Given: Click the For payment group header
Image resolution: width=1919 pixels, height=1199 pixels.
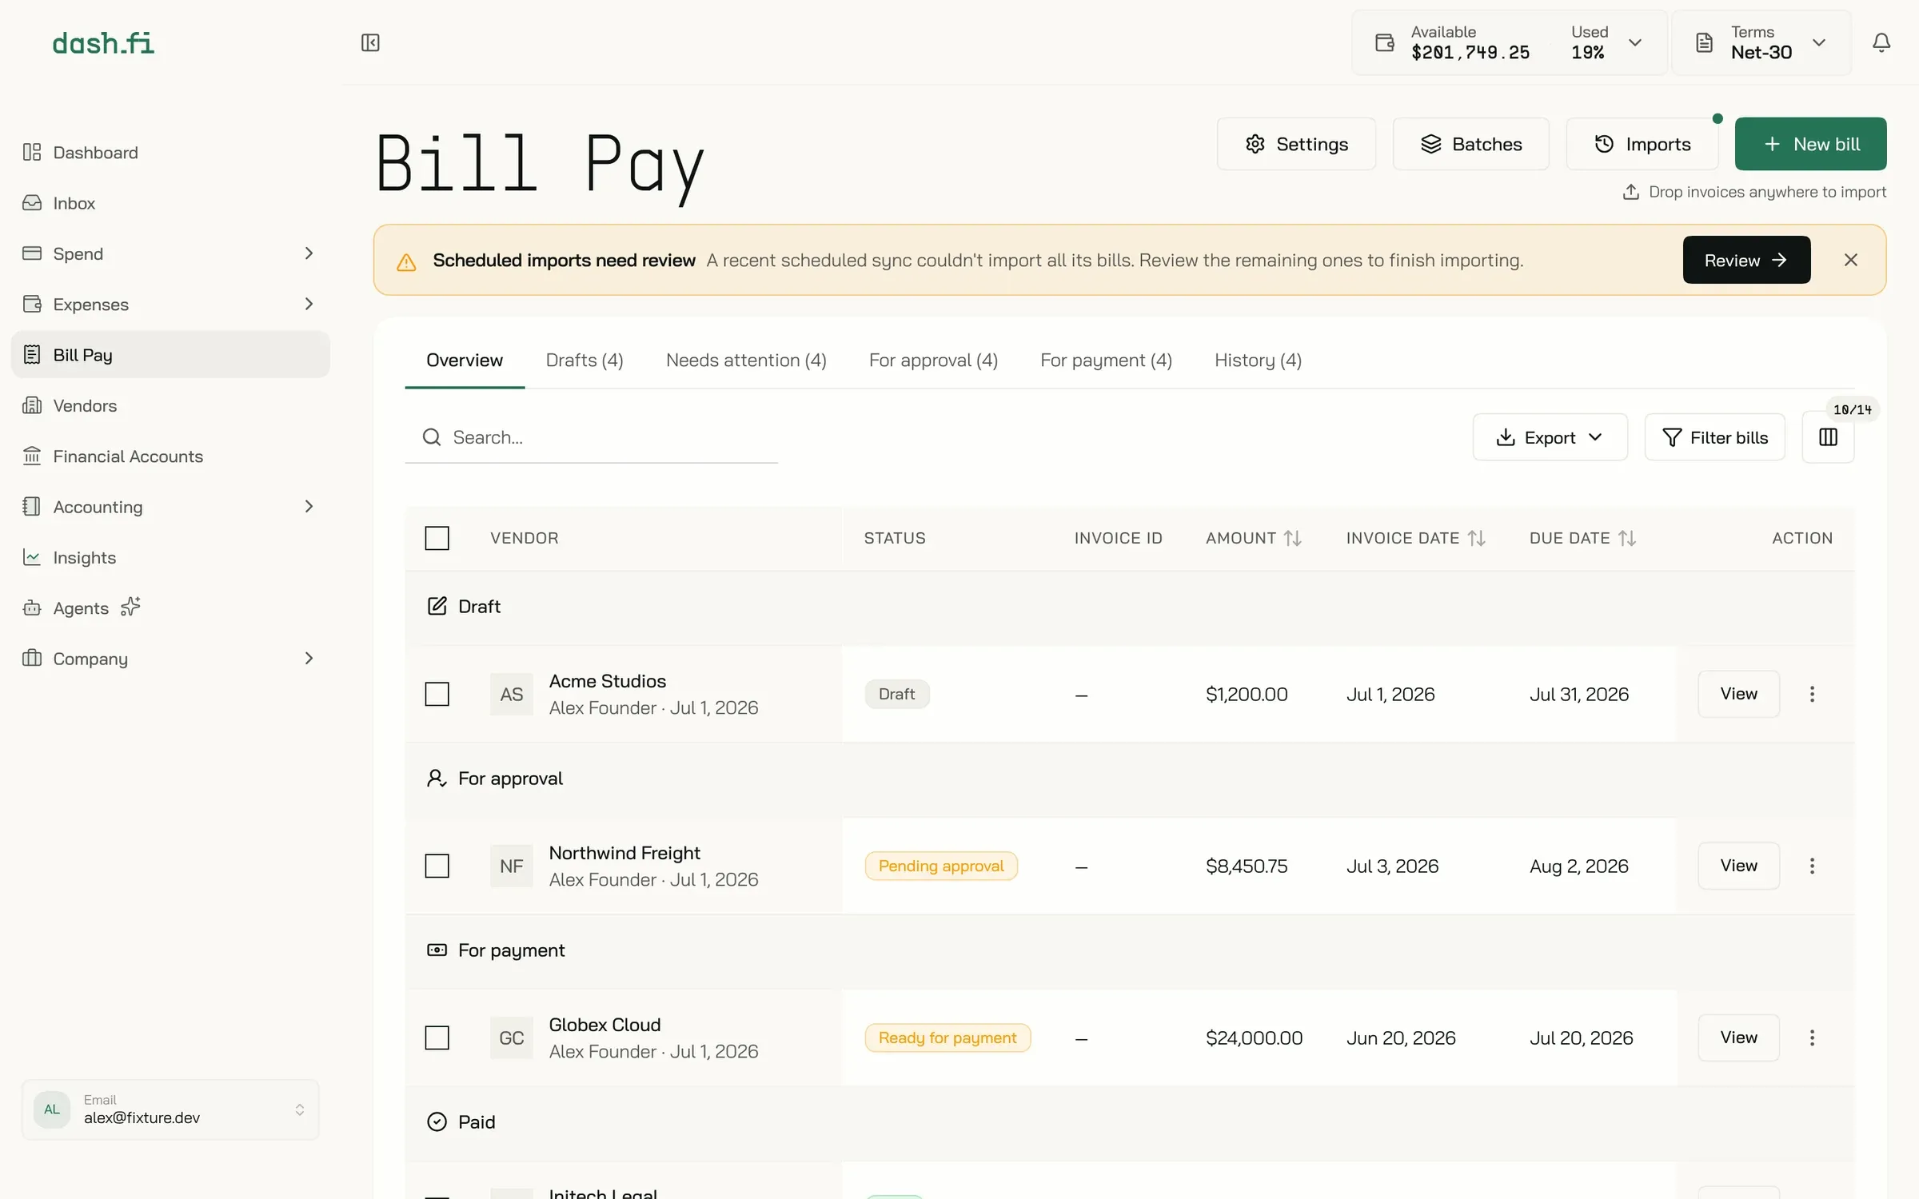Looking at the screenshot, I should 1130,950.
